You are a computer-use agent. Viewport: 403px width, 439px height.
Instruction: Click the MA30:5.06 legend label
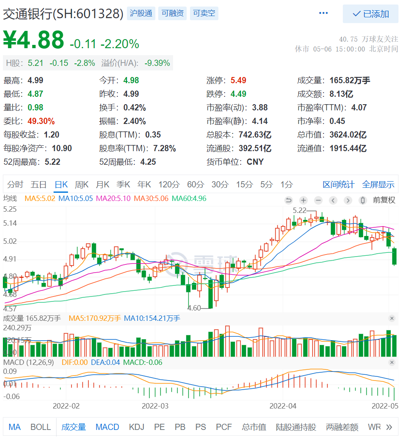point(151,198)
